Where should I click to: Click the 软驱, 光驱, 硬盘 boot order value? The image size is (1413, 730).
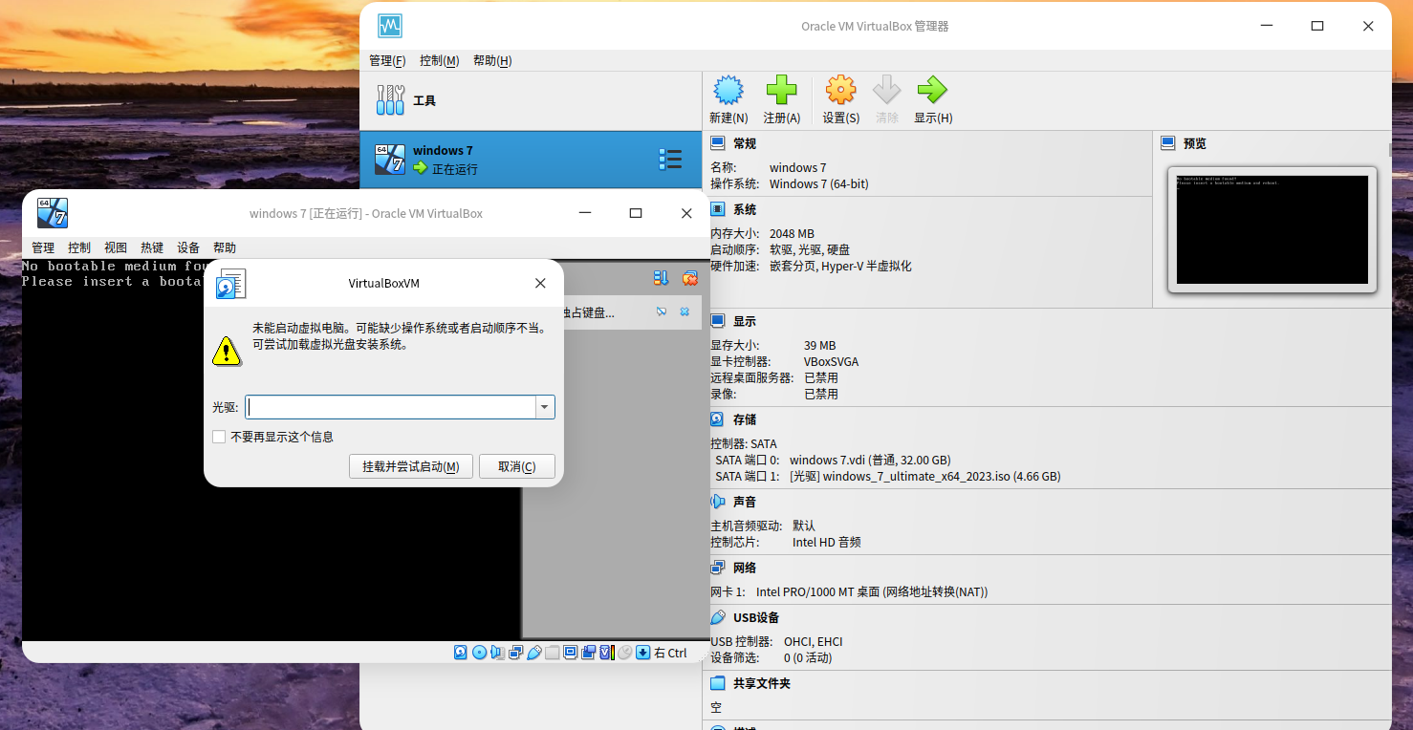click(812, 249)
